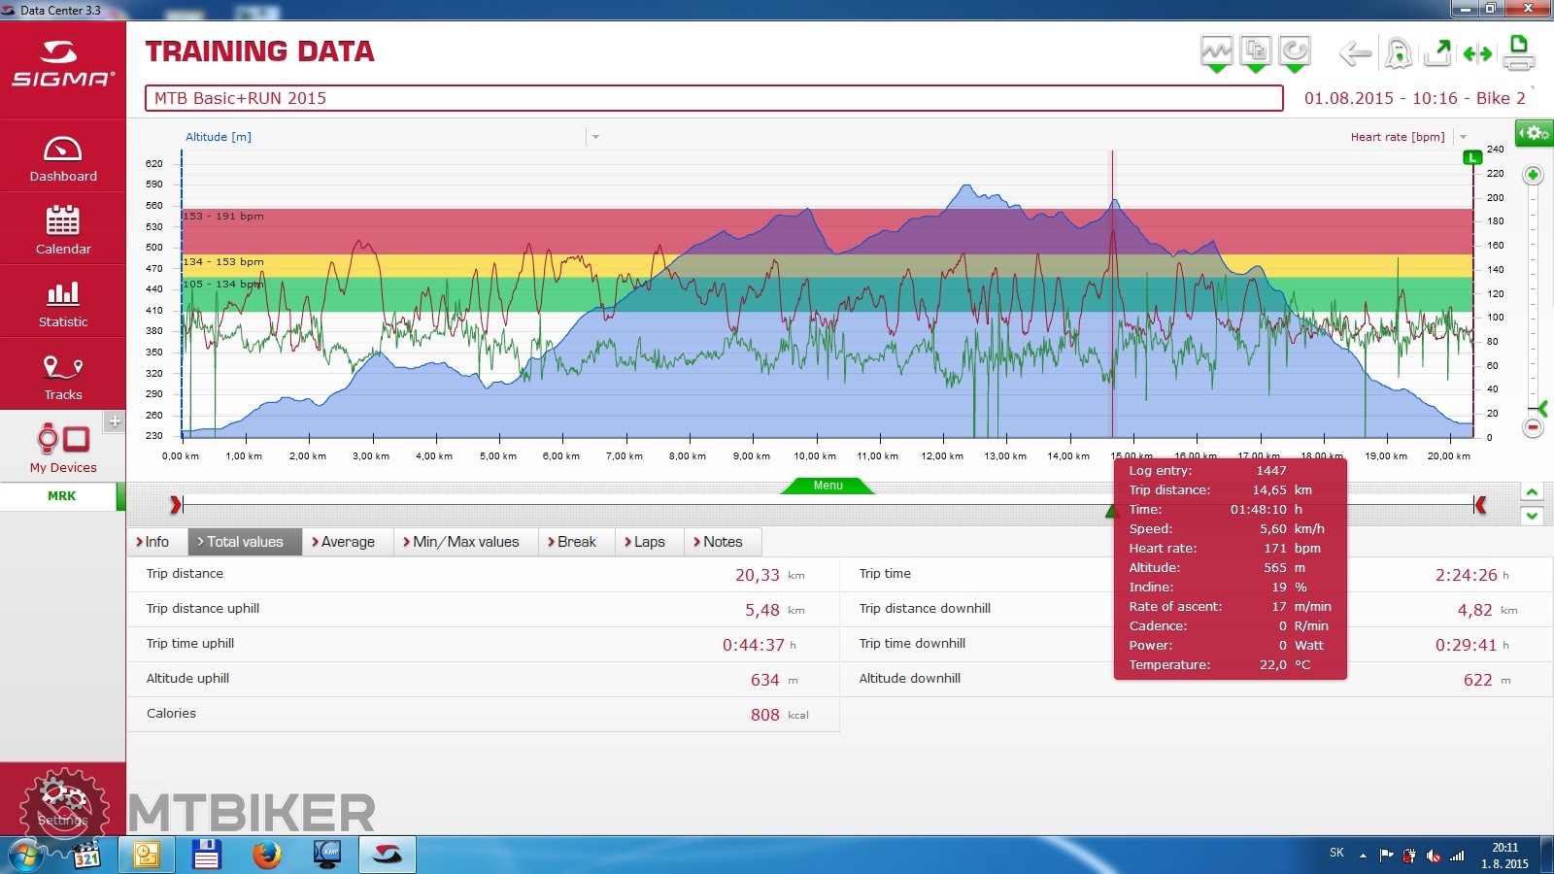Screen dimensions: 1554x874
Task: Click the green plus zoom-in button
Action: point(1533,175)
